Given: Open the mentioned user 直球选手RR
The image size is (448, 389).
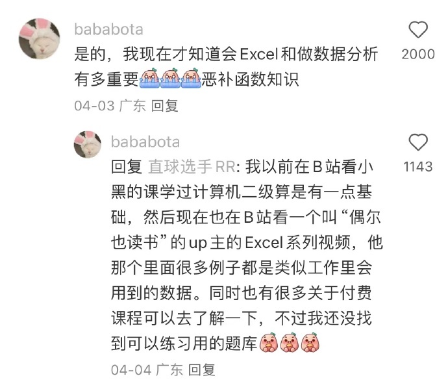Looking at the screenshot, I should point(192,167).
